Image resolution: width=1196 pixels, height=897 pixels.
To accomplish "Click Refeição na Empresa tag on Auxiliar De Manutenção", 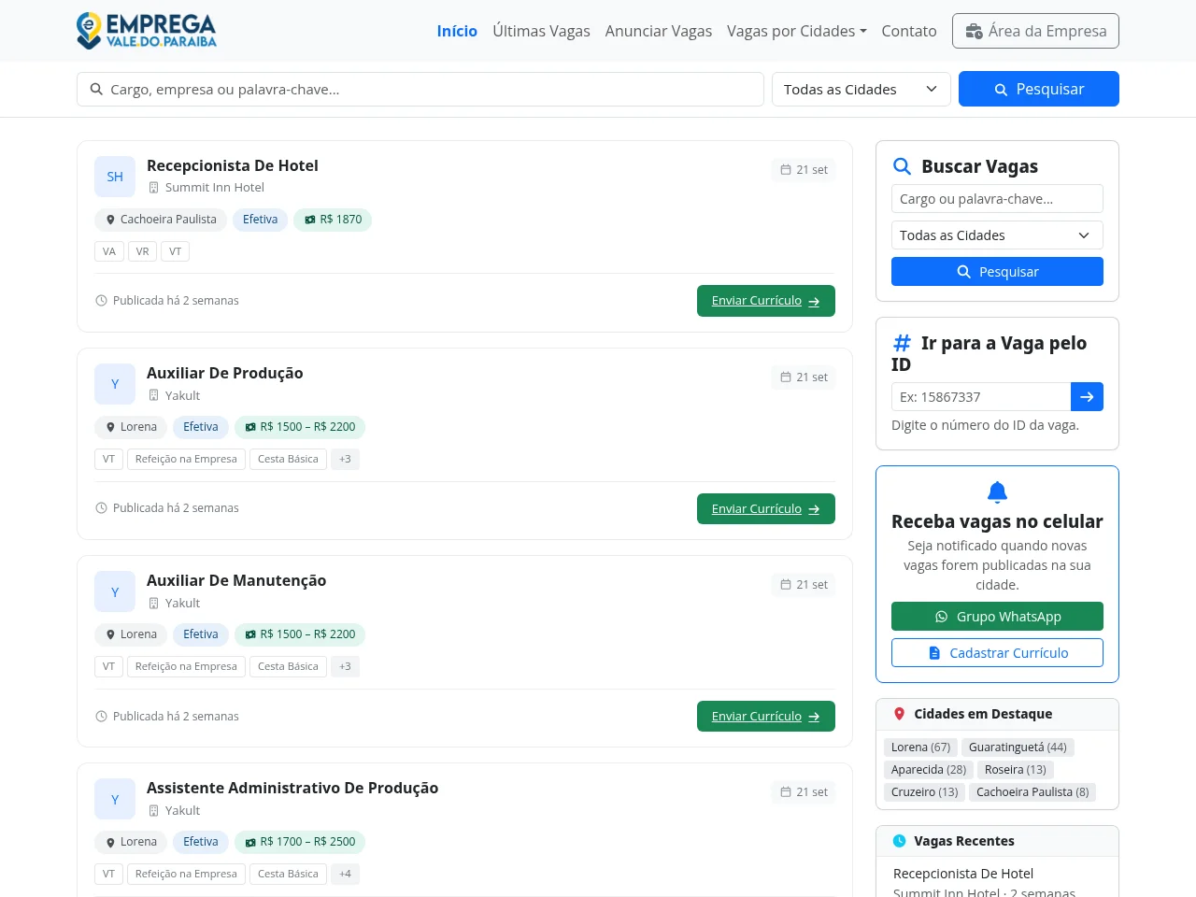I will tap(186, 666).
